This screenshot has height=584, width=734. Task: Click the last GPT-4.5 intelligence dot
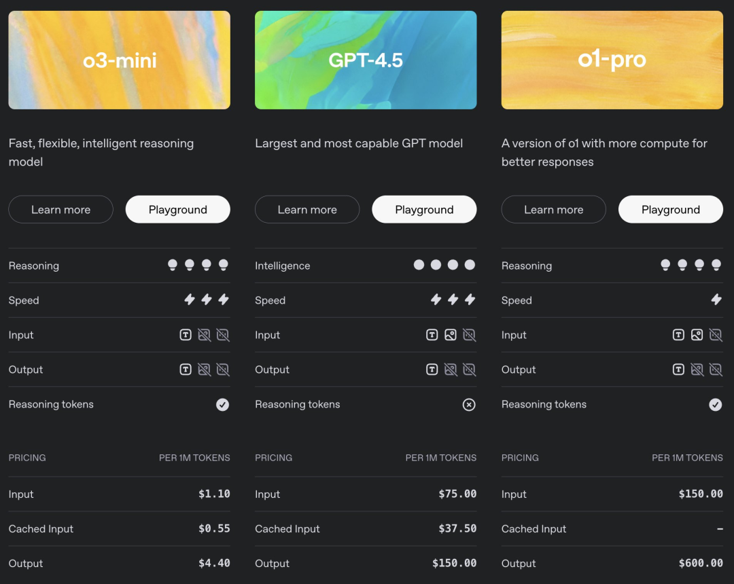pos(470,265)
